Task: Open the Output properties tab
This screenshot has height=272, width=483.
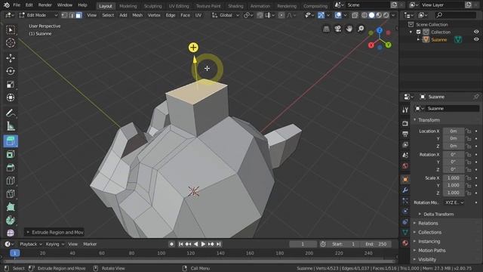Action: [405, 134]
